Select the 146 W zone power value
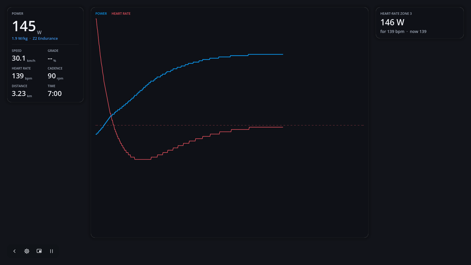 click(x=392, y=22)
